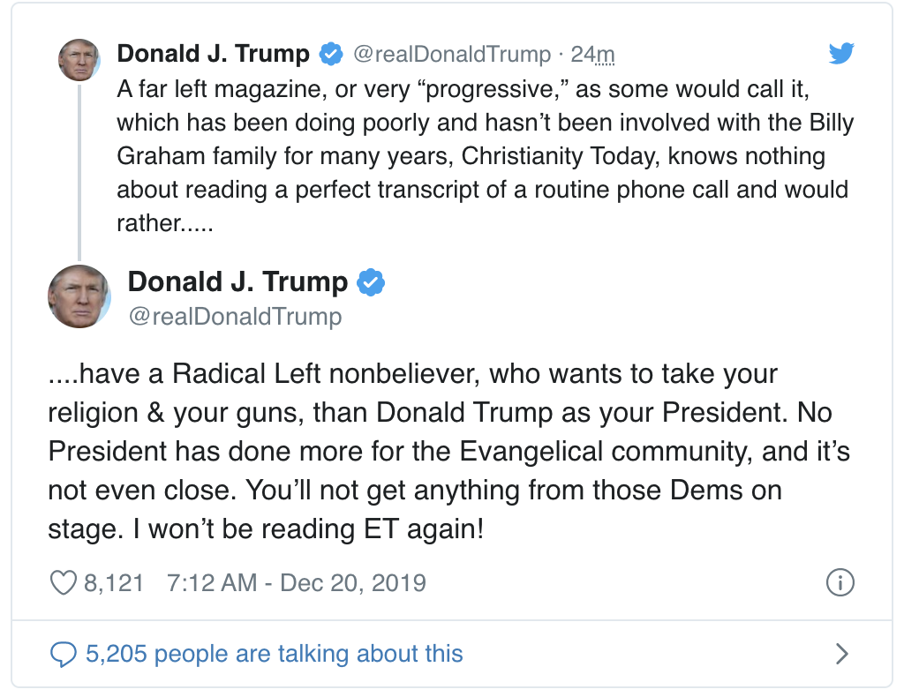Expand conversation with the right chevron arrow
904x697 pixels.
[841, 654]
